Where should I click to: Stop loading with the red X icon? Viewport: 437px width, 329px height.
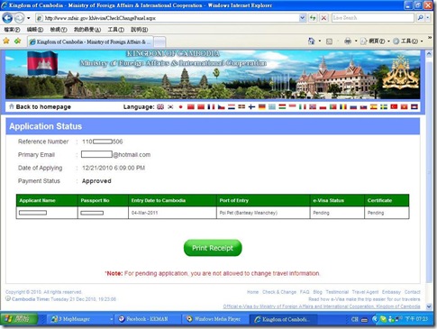[x=323, y=18]
